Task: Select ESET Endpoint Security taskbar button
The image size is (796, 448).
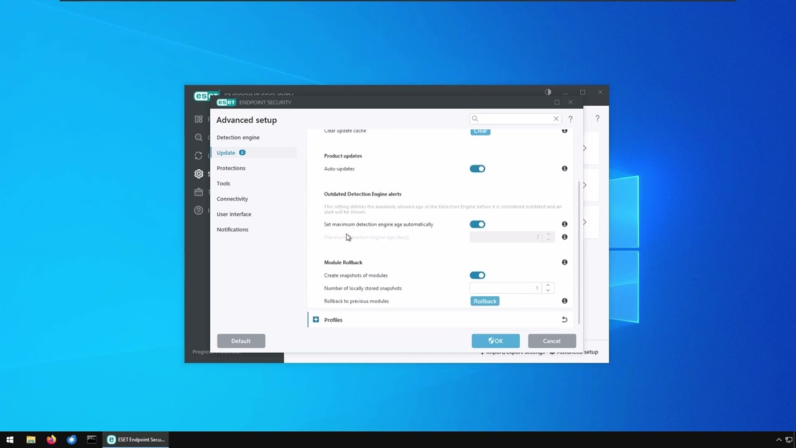Action: [x=137, y=440]
